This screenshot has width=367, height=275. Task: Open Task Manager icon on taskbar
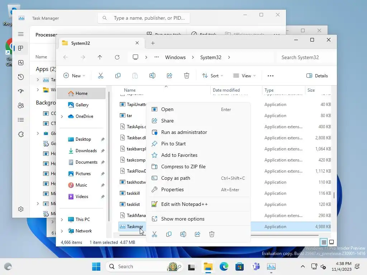[x=271, y=266]
